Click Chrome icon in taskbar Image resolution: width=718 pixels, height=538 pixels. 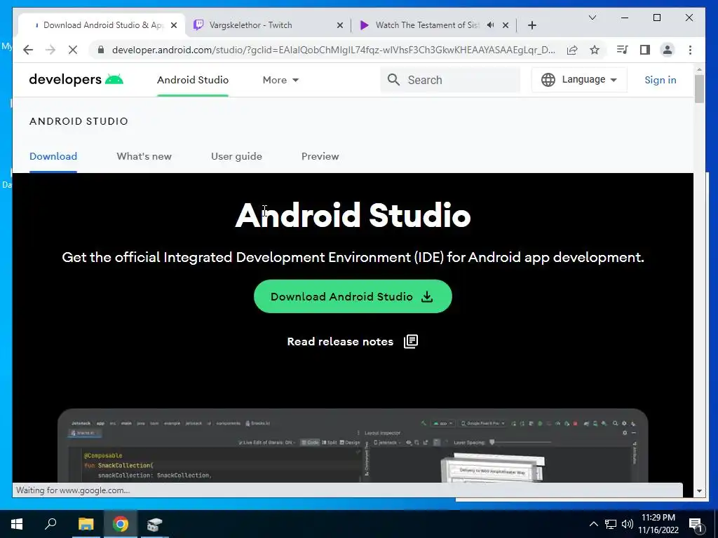121,524
